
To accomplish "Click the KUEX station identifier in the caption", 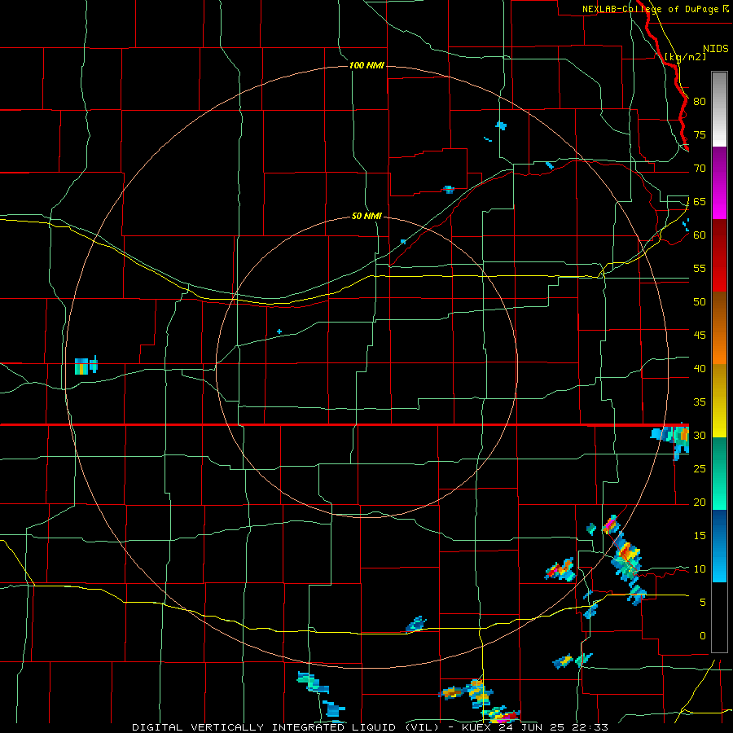I will tap(478, 727).
